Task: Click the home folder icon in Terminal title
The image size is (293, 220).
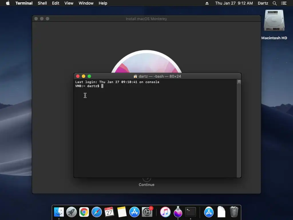Action: (135, 76)
